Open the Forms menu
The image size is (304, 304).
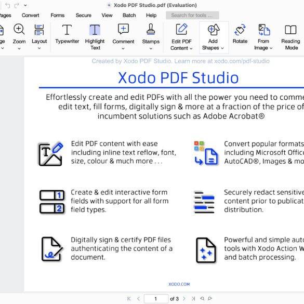tap(58, 15)
